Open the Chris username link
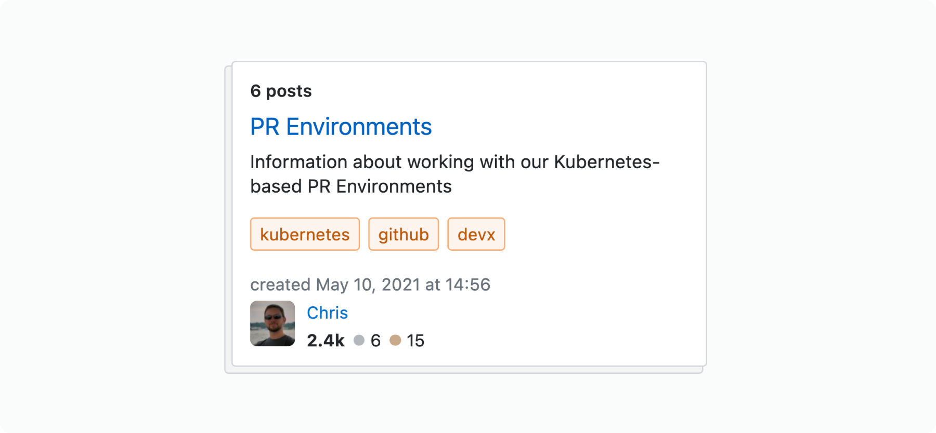The height and width of the screenshot is (433, 936). [x=327, y=313]
